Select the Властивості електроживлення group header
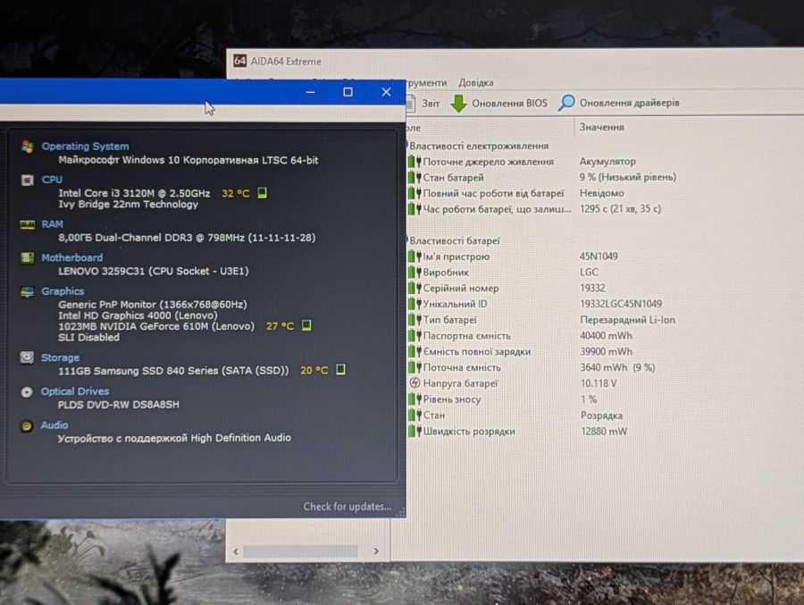 [x=479, y=147]
